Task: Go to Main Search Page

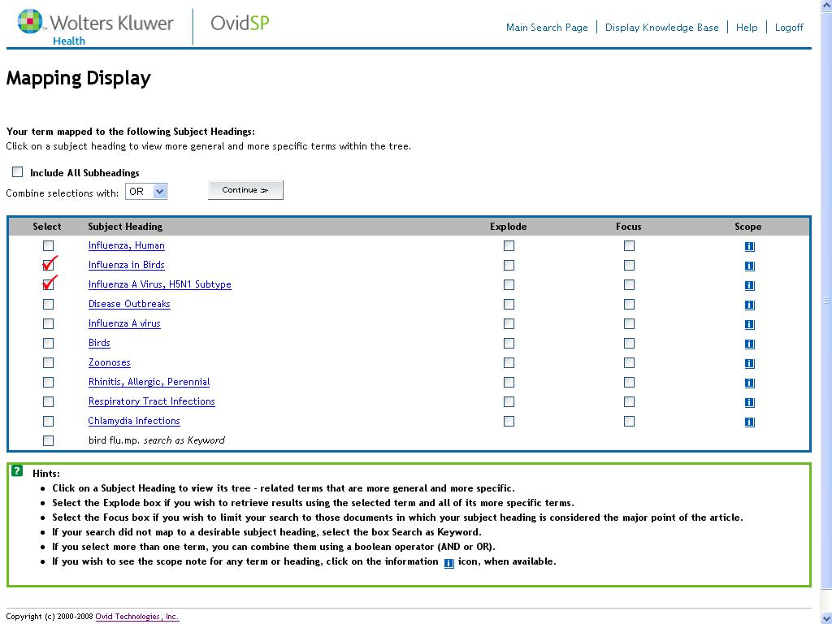Action: [547, 28]
